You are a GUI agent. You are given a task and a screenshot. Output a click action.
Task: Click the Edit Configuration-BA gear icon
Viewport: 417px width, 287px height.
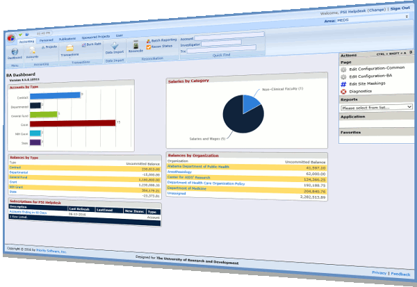point(343,77)
